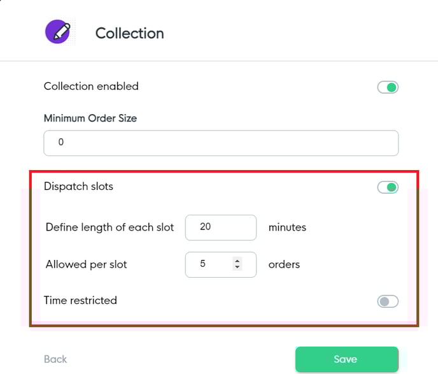Click the Allowed per slot label

[87, 264]
